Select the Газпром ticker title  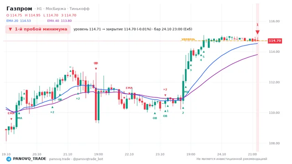click(19, 9)
